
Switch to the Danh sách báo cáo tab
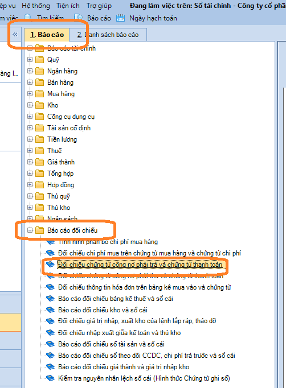tap(108, 35)
